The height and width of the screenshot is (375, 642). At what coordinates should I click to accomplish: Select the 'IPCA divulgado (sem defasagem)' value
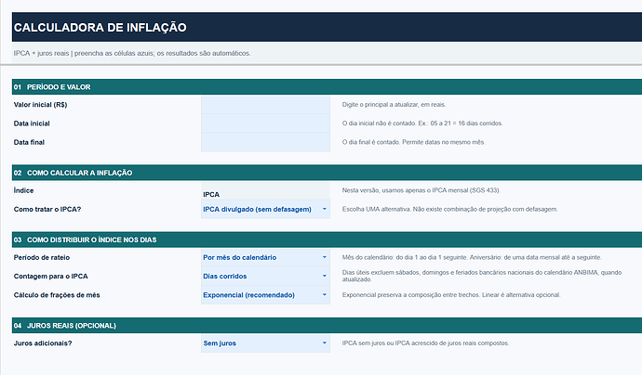click(x=257, y=209)
